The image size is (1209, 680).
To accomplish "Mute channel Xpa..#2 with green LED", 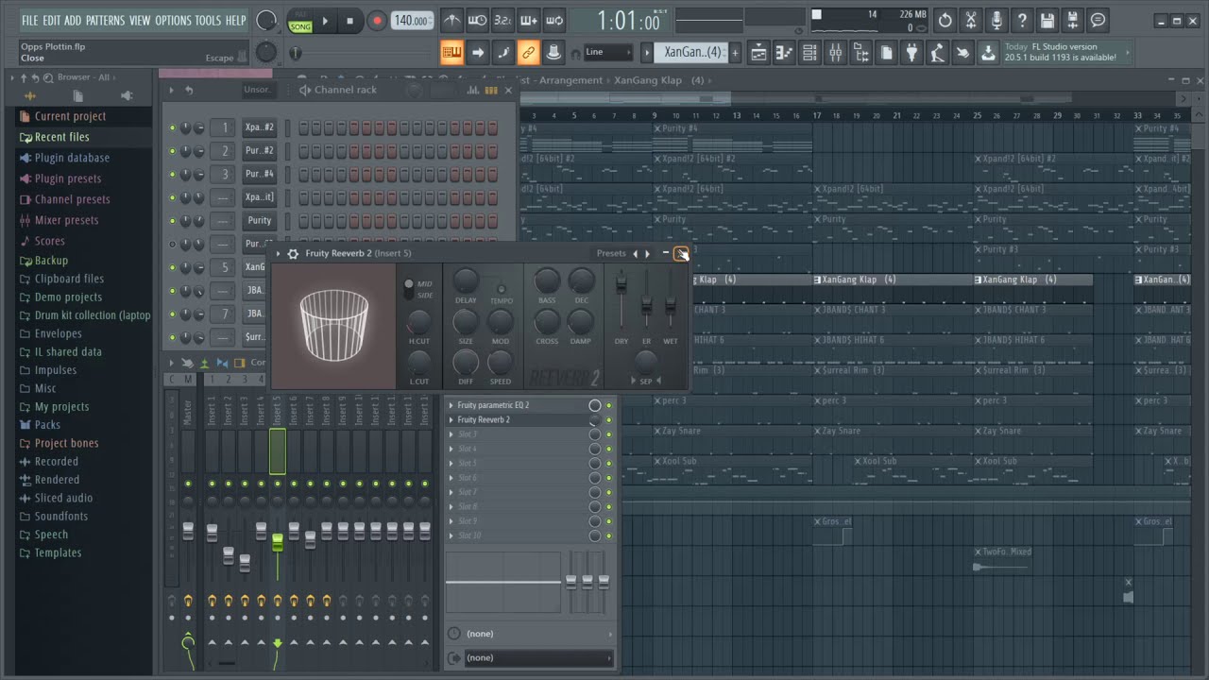I will tap(172, 127).
